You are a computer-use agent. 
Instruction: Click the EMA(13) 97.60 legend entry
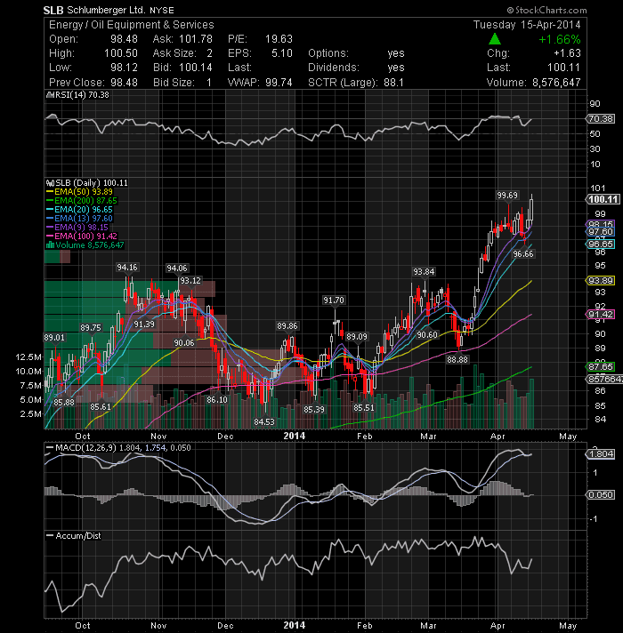pos(79,219)
